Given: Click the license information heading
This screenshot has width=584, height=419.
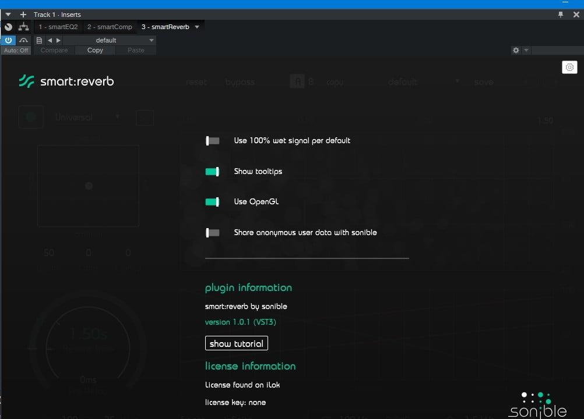Looking at the screenshot, I should [250, 366].
